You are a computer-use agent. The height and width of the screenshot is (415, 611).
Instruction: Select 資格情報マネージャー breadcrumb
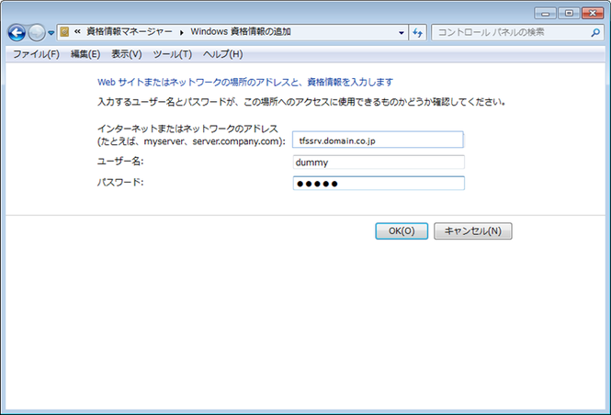(x=130, y=31)
